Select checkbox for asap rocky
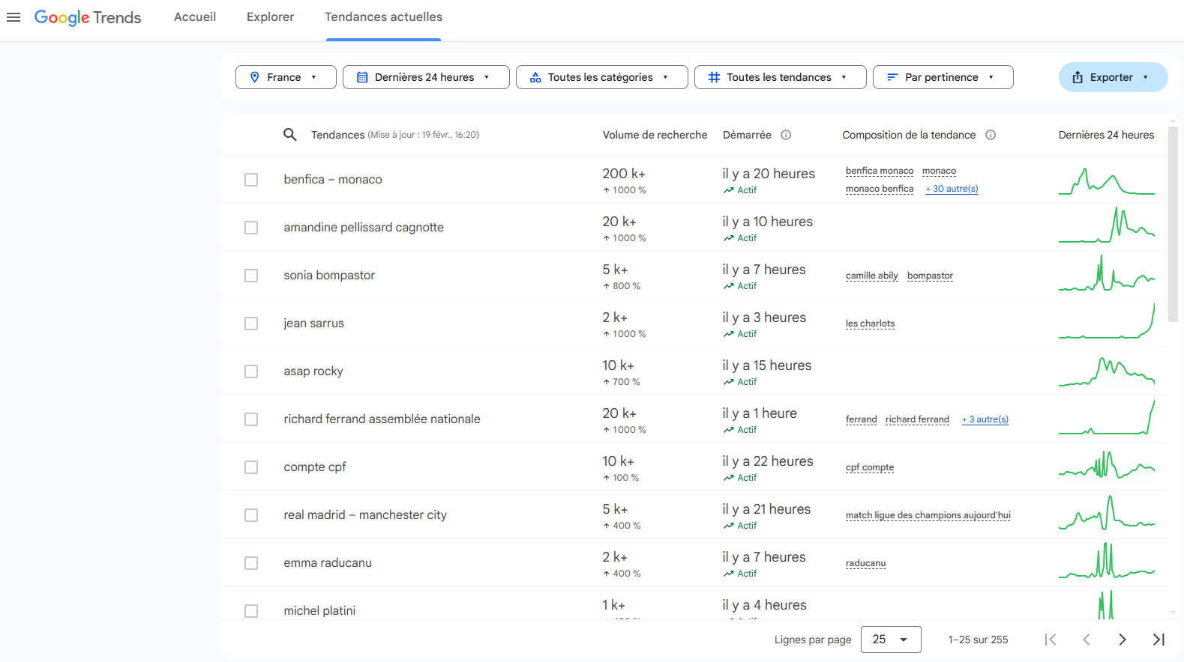Viewport: 1184px width, 662px height. pyautogui.click(x=251, y=371)
